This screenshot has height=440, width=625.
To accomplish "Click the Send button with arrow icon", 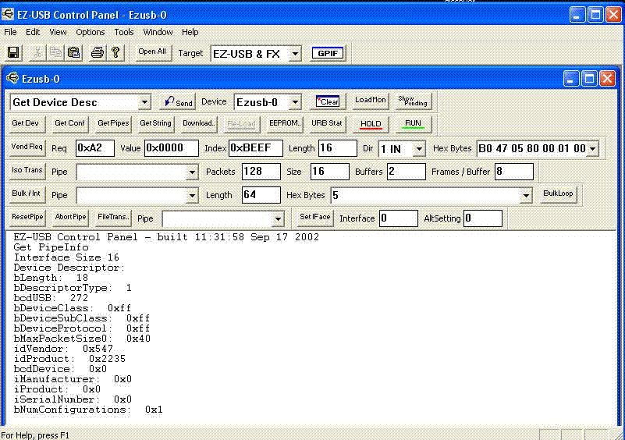I will (x=178, y=102).
